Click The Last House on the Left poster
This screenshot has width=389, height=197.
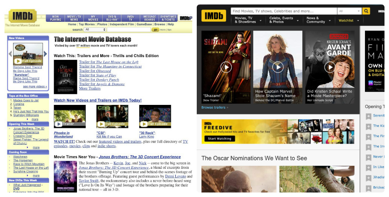(x=65, y=77)
